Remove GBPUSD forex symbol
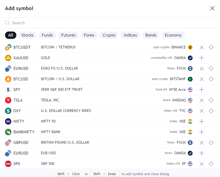Viewport: 220px width, 177px height. click(x=202, y=143)
